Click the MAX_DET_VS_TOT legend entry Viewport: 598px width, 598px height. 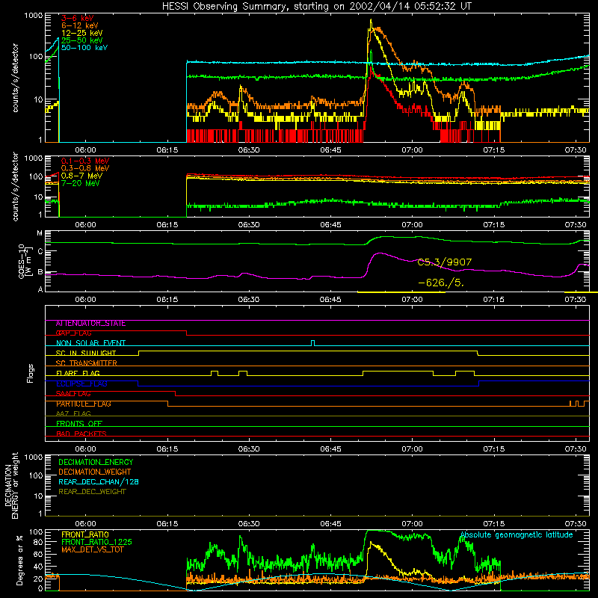[x=92, y=549]
